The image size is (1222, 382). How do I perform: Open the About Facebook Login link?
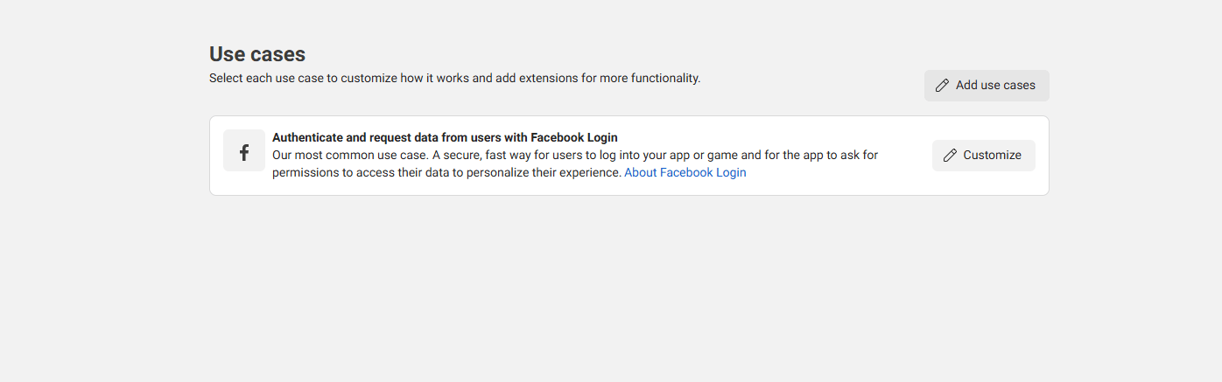[685, 172]
